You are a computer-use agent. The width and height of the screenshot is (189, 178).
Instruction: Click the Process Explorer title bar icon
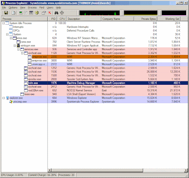coord(3,3)
